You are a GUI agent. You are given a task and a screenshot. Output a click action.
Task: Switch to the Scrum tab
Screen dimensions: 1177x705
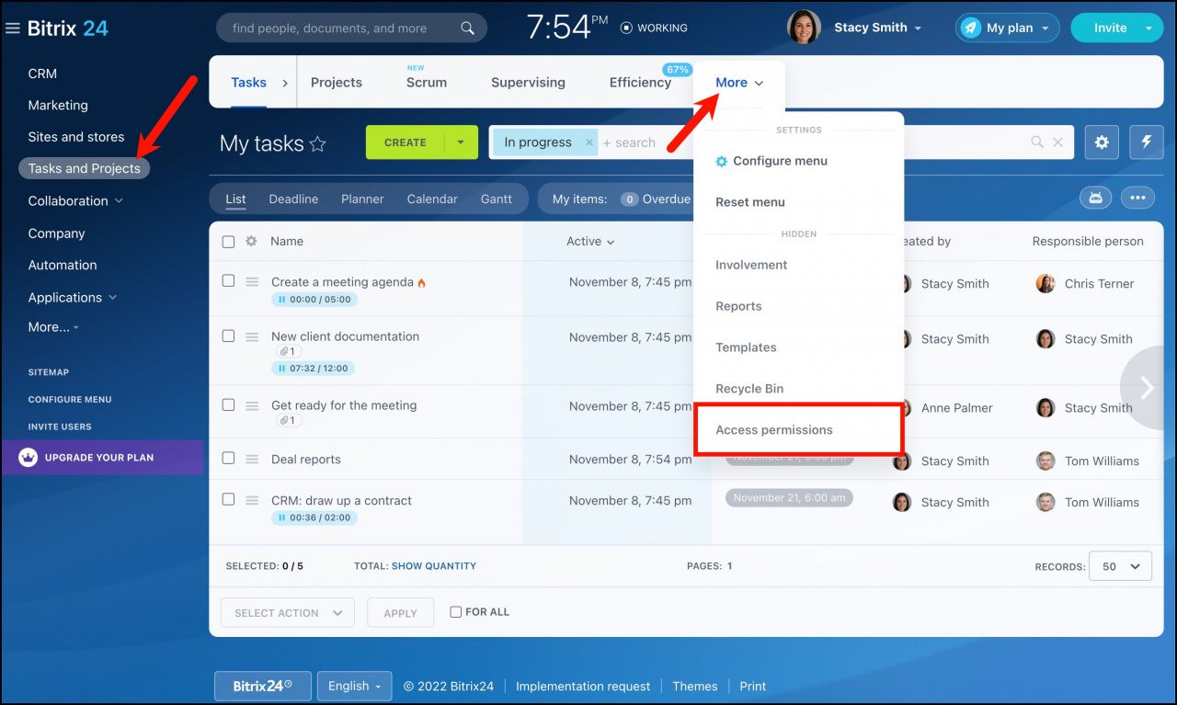[427, 83]
